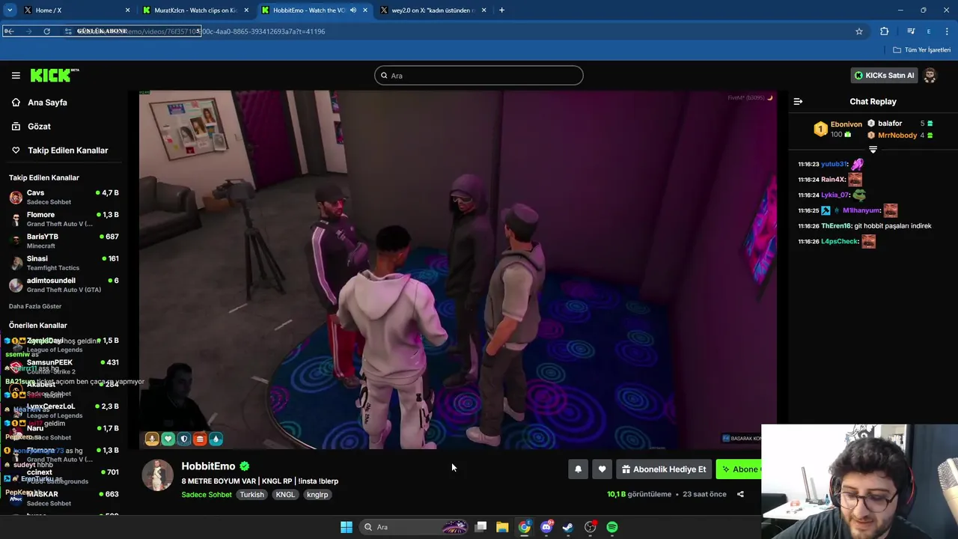958x539 pixels.
Task: Click MrrNobody leaderboard entry
Action: [900, 135]
